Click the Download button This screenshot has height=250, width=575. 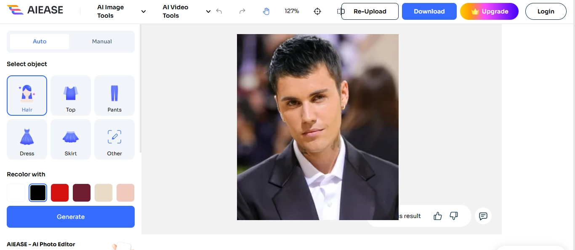429,11
